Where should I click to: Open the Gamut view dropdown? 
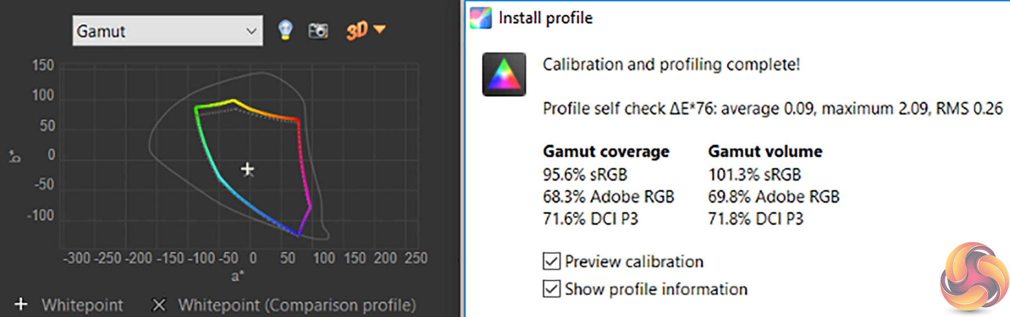167,31
